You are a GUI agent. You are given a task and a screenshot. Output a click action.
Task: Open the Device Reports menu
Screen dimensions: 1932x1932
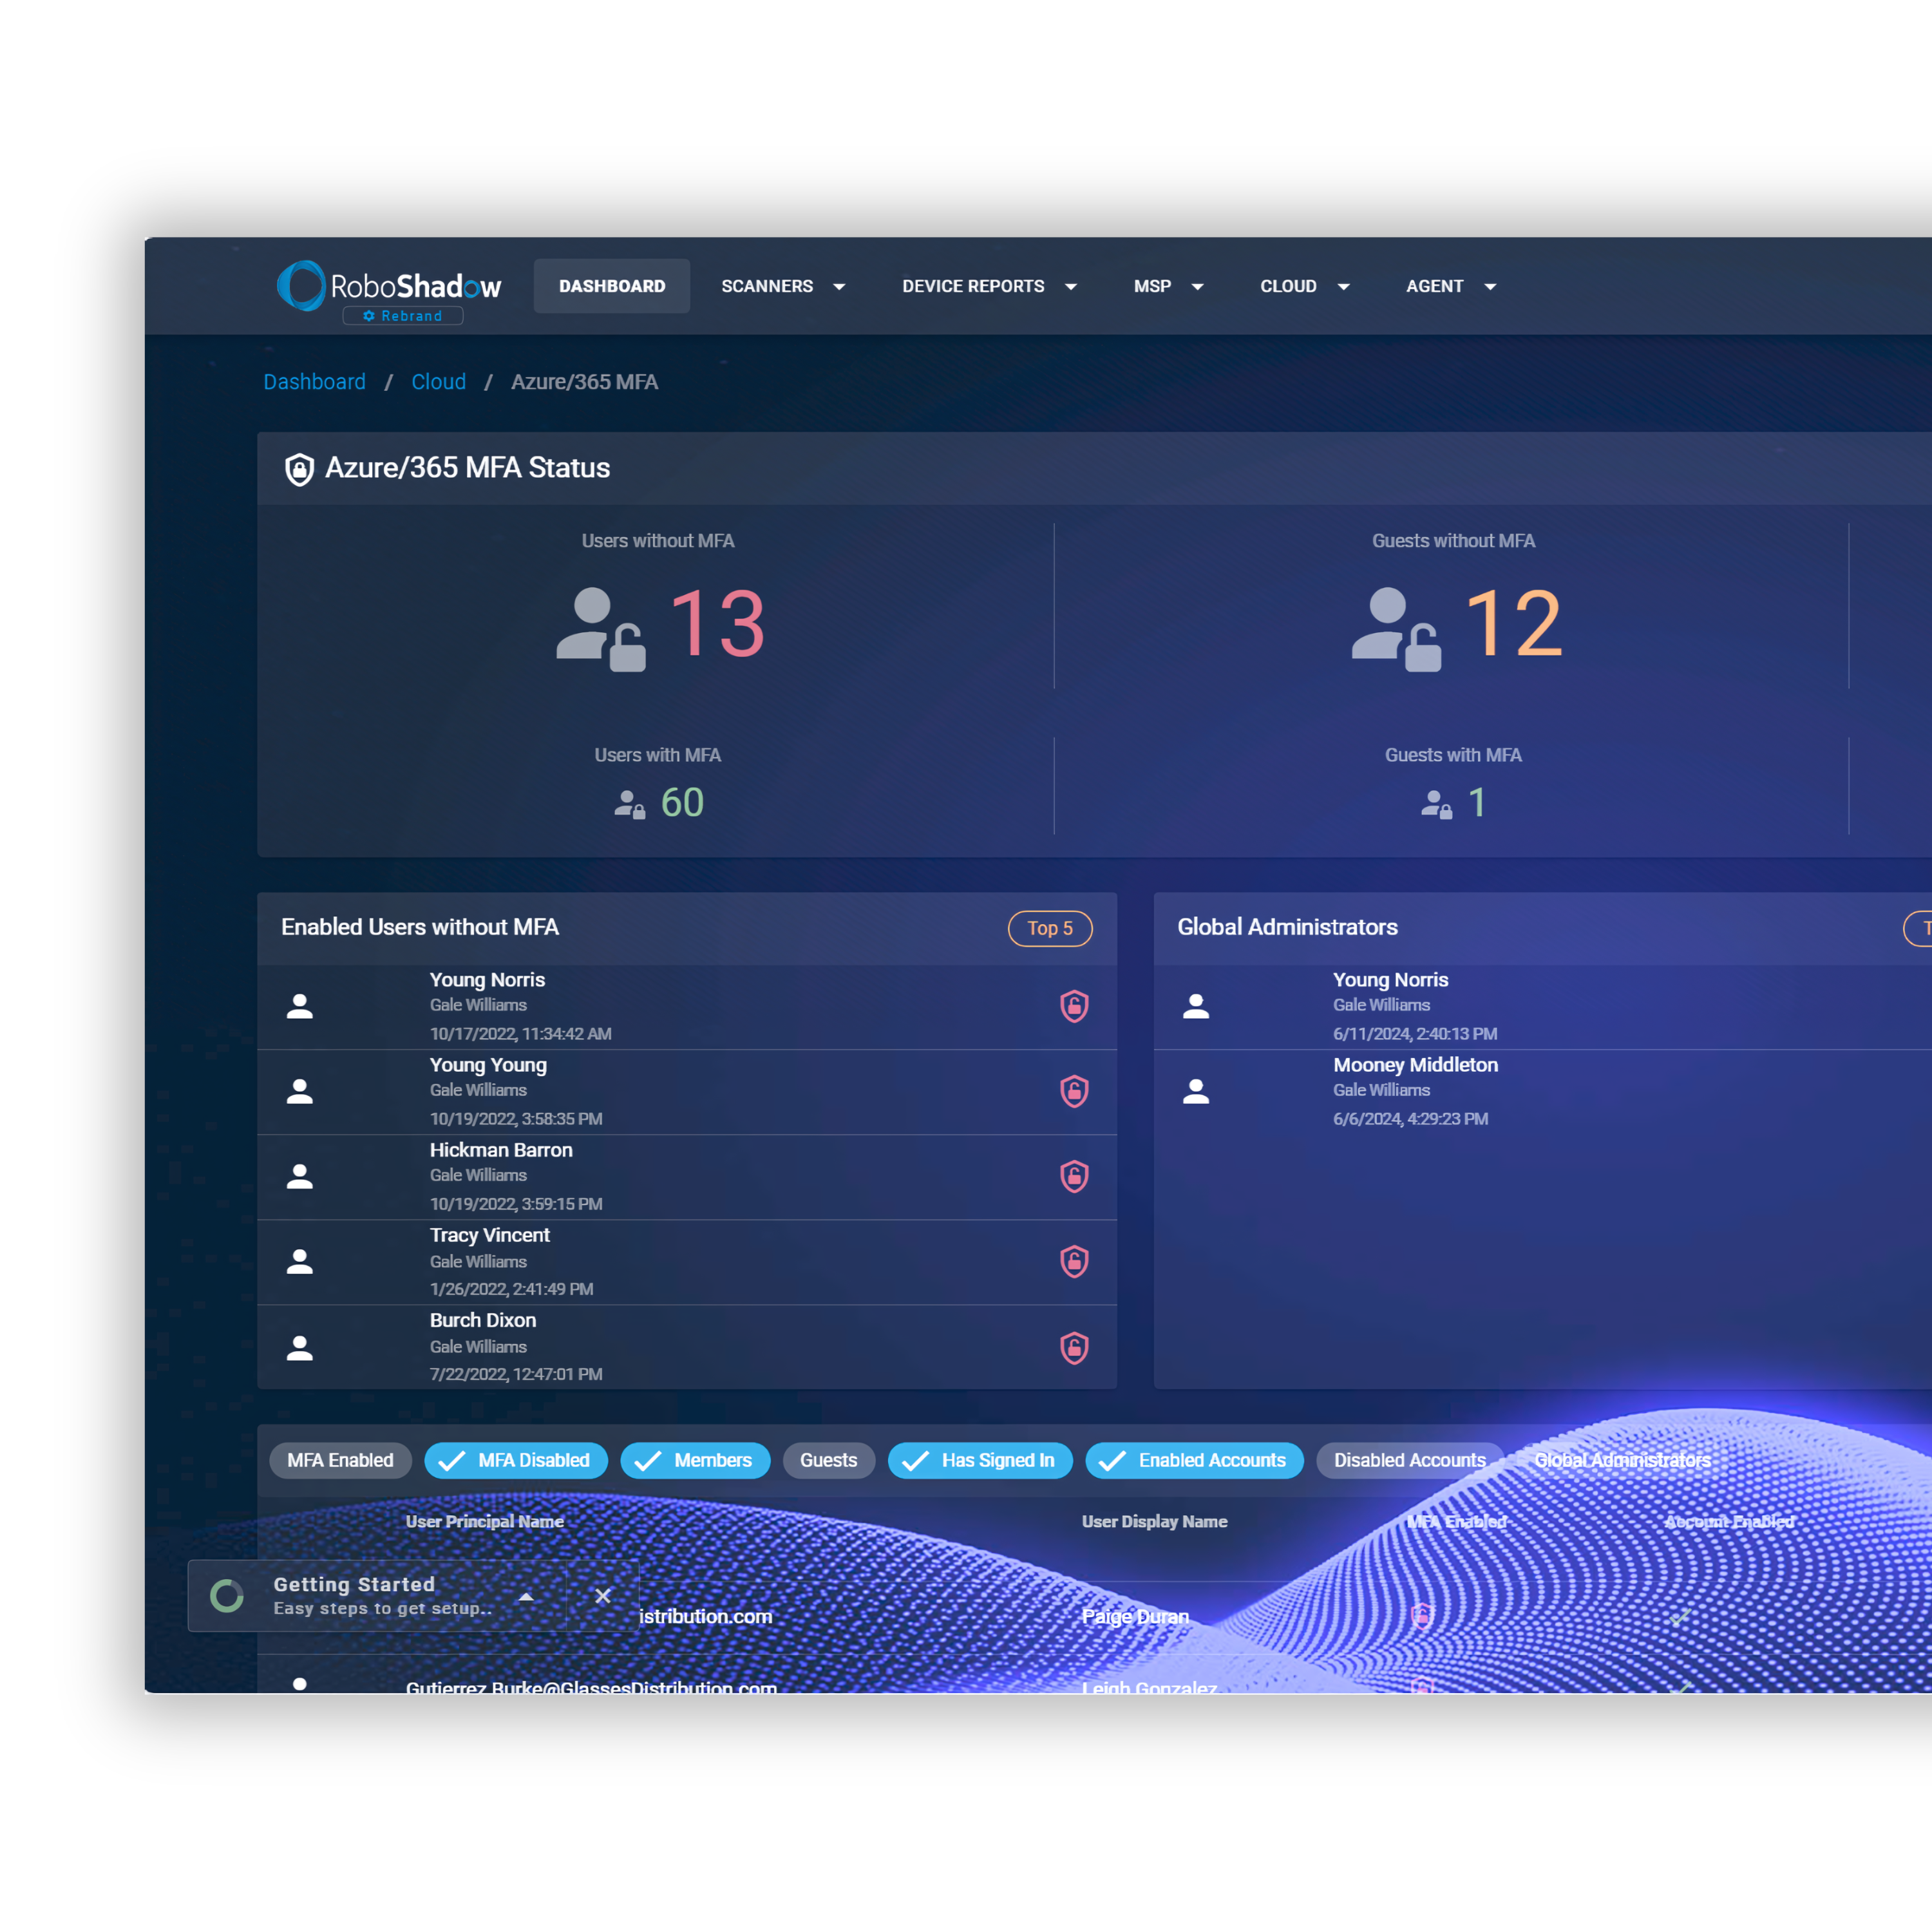point(973,286)
